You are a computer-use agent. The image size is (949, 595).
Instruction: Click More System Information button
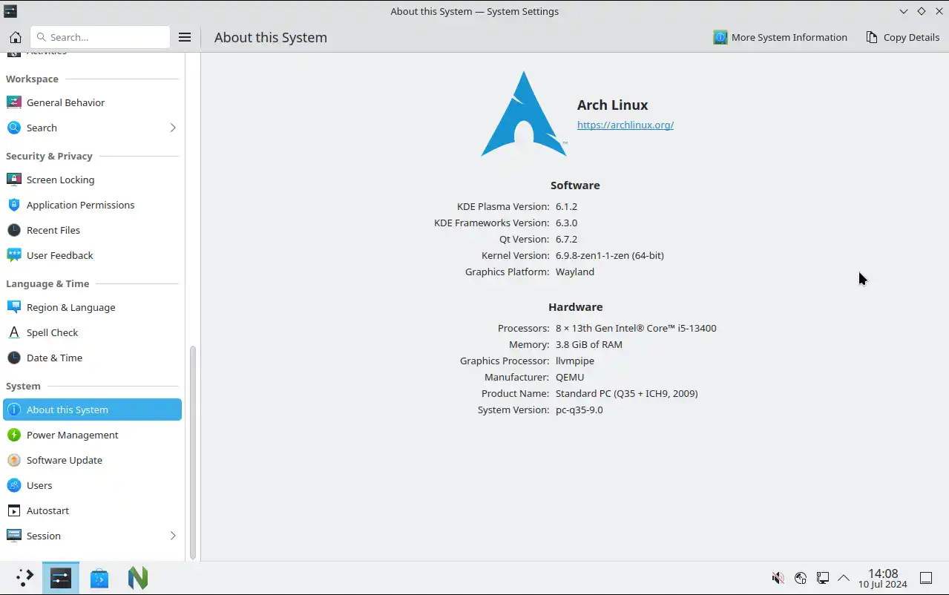coord(780,37)
